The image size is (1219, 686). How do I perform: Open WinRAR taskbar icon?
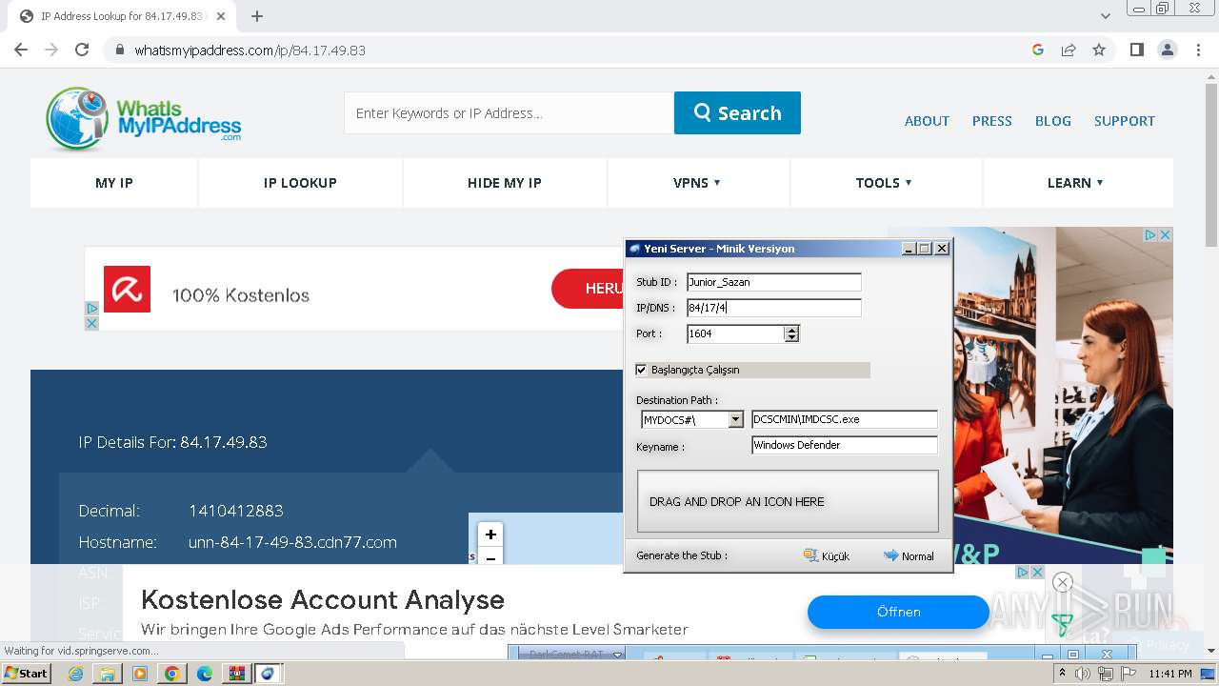[236, 674]
